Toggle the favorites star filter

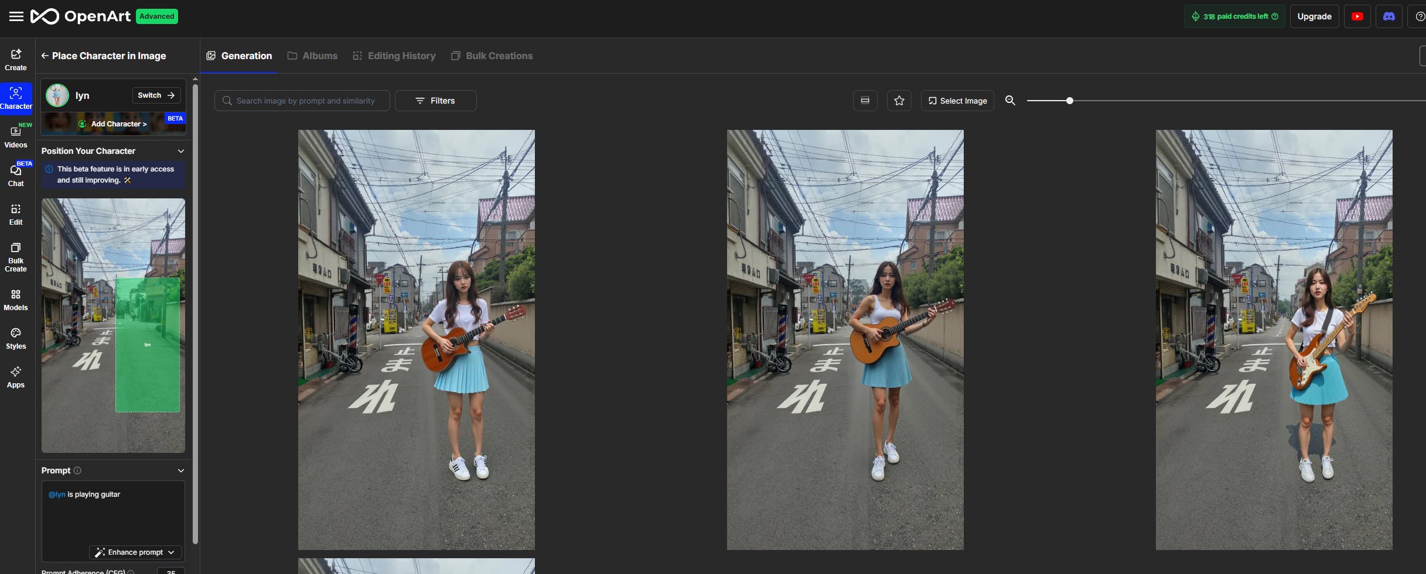click(x=899, y=101)
